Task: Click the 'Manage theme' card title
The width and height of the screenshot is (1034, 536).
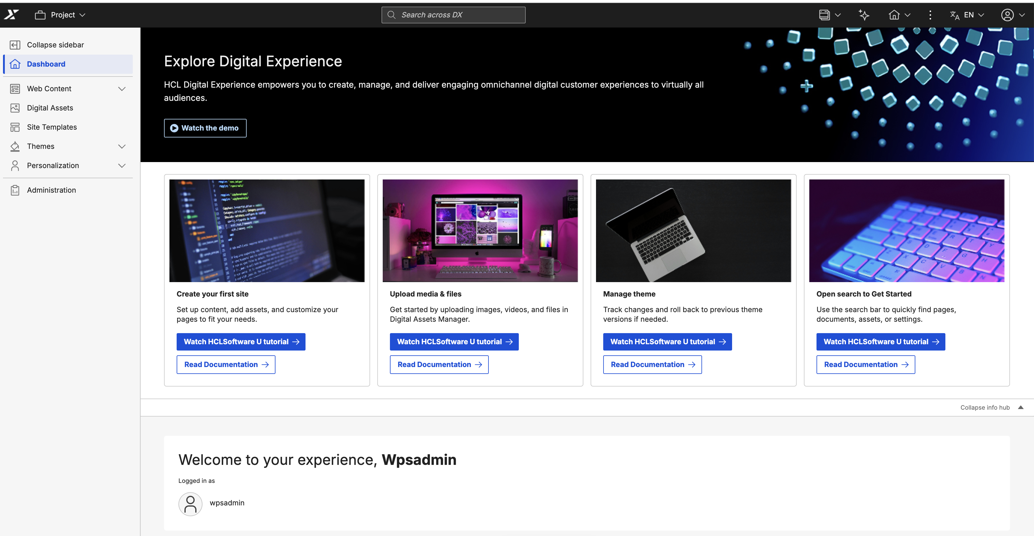Action: click(629, 294)
